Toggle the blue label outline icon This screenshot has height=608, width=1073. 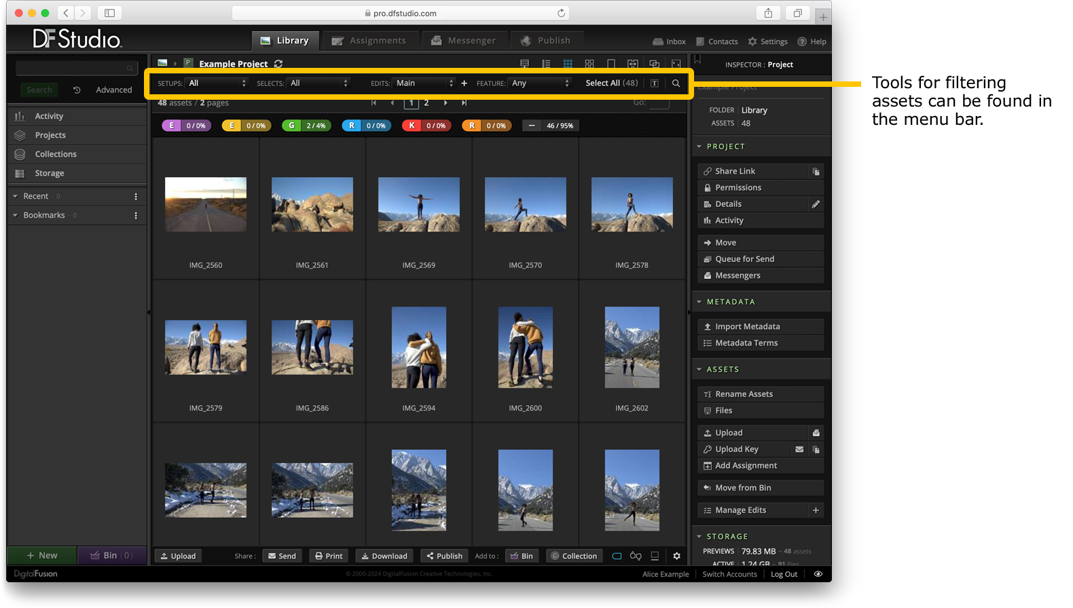(x=617, y=556)
